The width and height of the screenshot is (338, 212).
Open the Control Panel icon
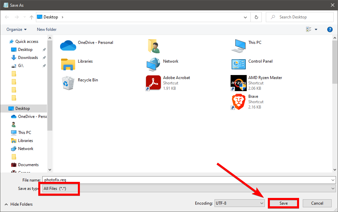(239, 64)
